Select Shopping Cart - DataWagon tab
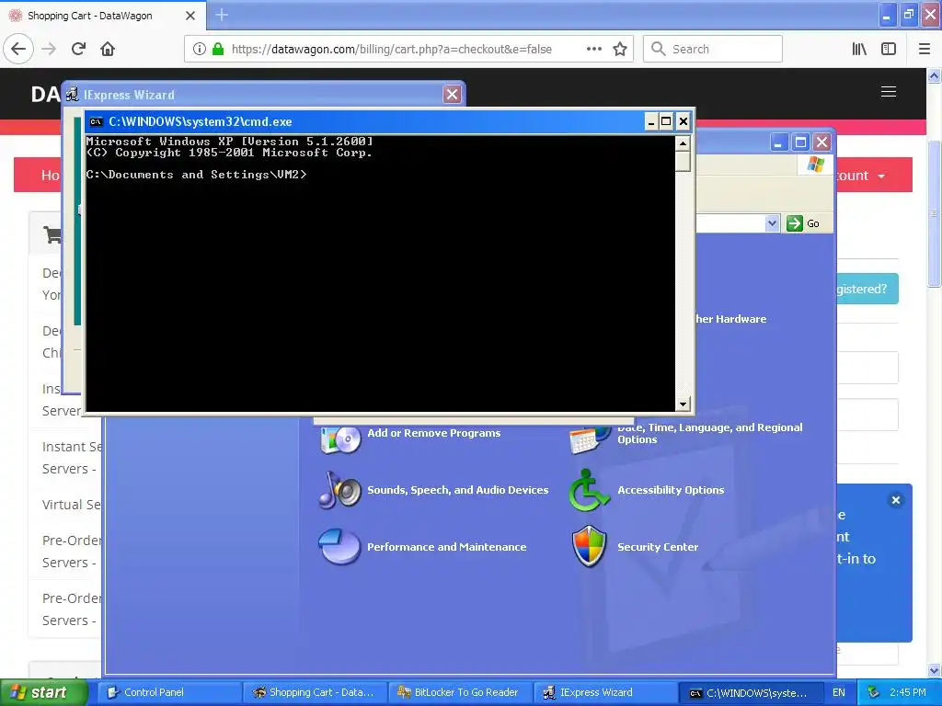Viewport: 942px width, 706px height. tap(103, 16)
